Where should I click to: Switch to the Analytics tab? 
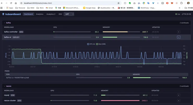[40, 14]
